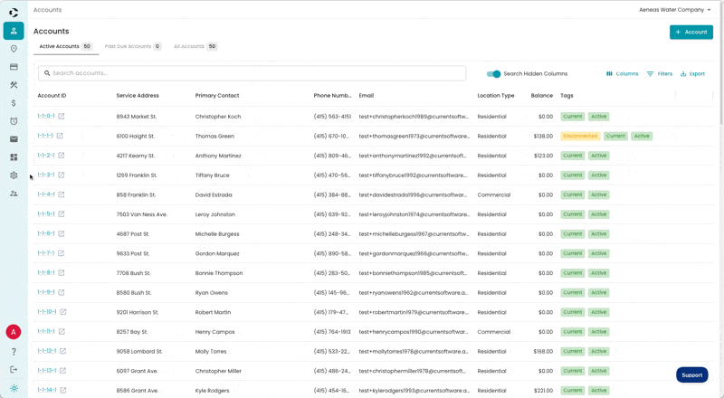Open the location pin sidebar icon
The height and width of the screenshot is (398, 724).
click(x=14, y=49)
